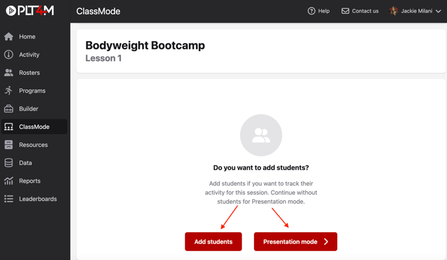Click the Data database icon
The image size is (447, 260).
pyautogui.click(x=8, y=163)
